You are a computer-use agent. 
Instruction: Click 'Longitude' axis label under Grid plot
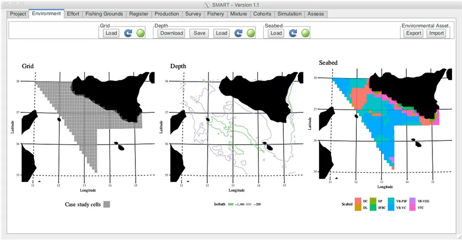click(x=88, y=190)
